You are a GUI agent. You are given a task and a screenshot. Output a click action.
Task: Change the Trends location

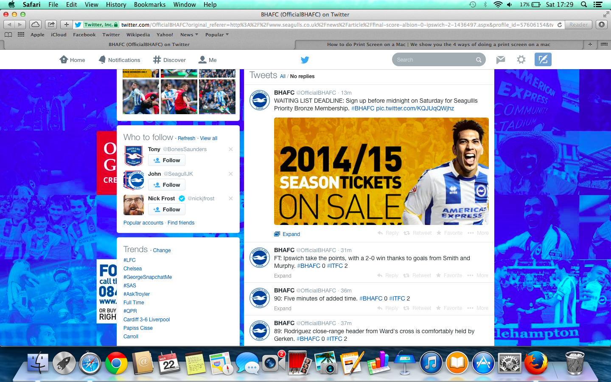pyautogui.click(x=162, y=250)
